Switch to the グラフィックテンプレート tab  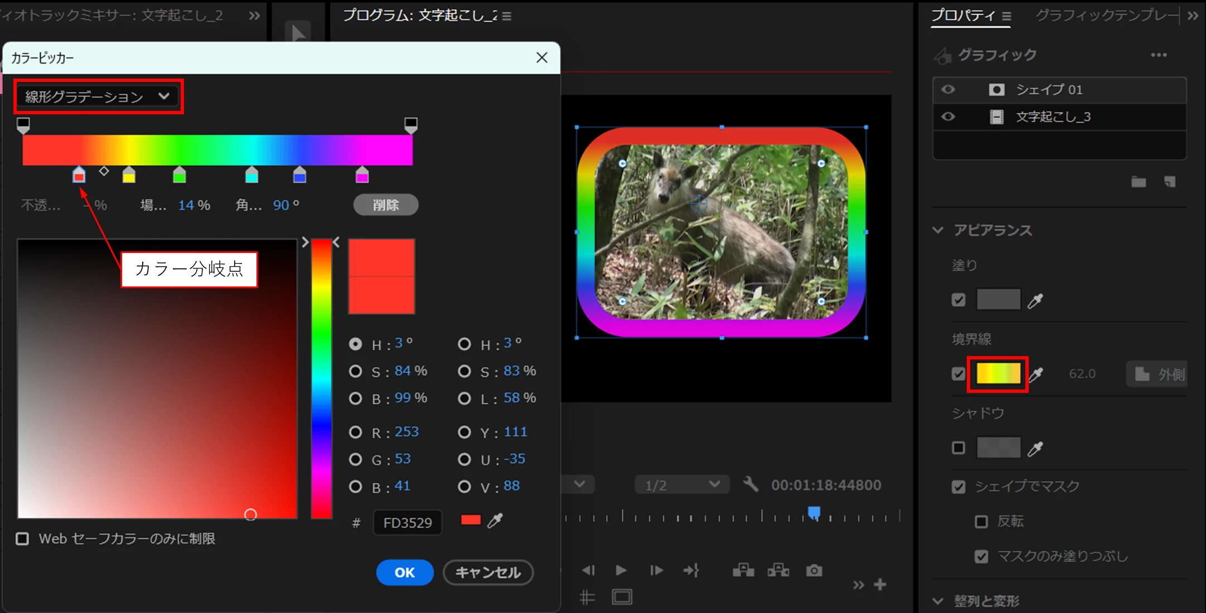click(x=1107, y=16)
